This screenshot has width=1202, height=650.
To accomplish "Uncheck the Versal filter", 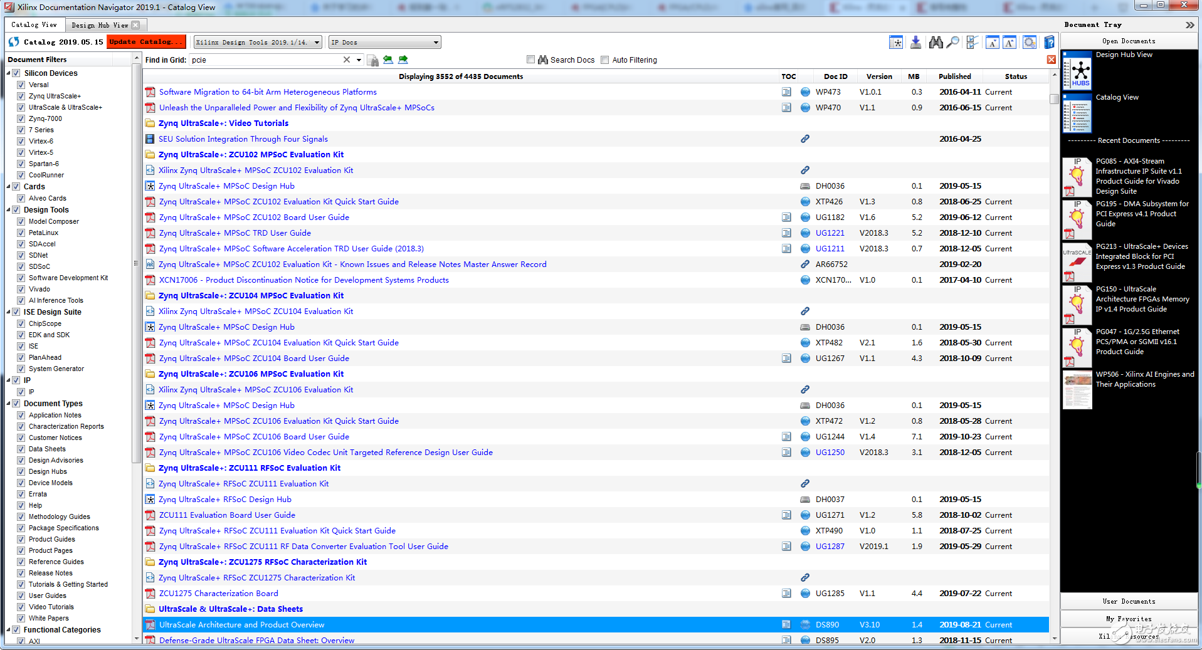I will (x=21, y=85).
